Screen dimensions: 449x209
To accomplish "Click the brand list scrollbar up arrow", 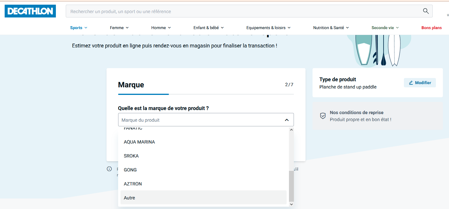I will point(291,130).
